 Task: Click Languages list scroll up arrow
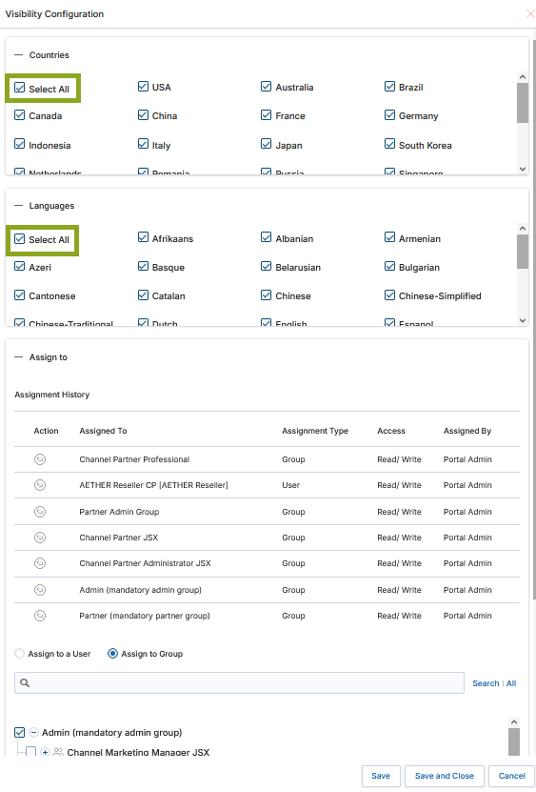[x=523, y=229]
